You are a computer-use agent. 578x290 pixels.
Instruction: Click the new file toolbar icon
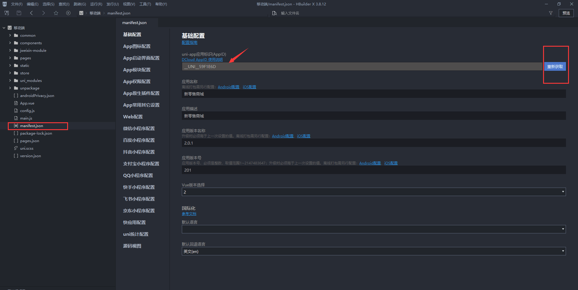pyautogui.click(x=7, y=13)
